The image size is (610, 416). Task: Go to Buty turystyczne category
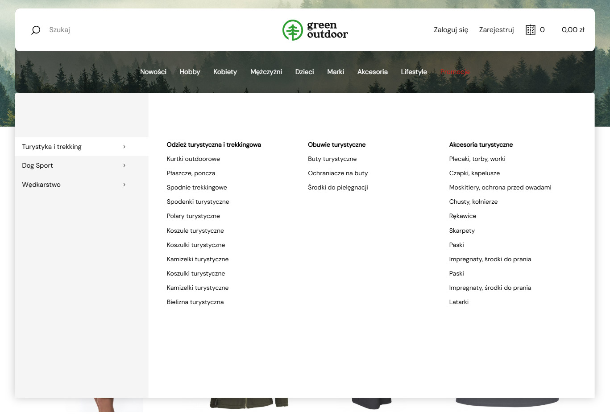[332, 159]
